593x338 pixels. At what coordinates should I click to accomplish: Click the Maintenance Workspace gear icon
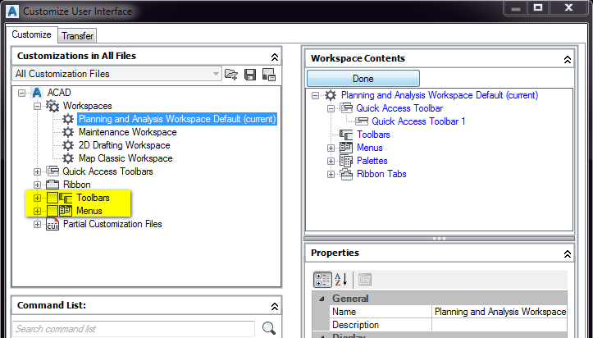point(68,132)
